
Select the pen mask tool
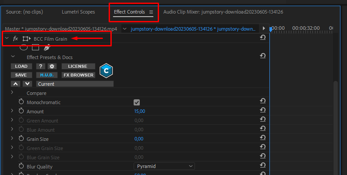47,47
